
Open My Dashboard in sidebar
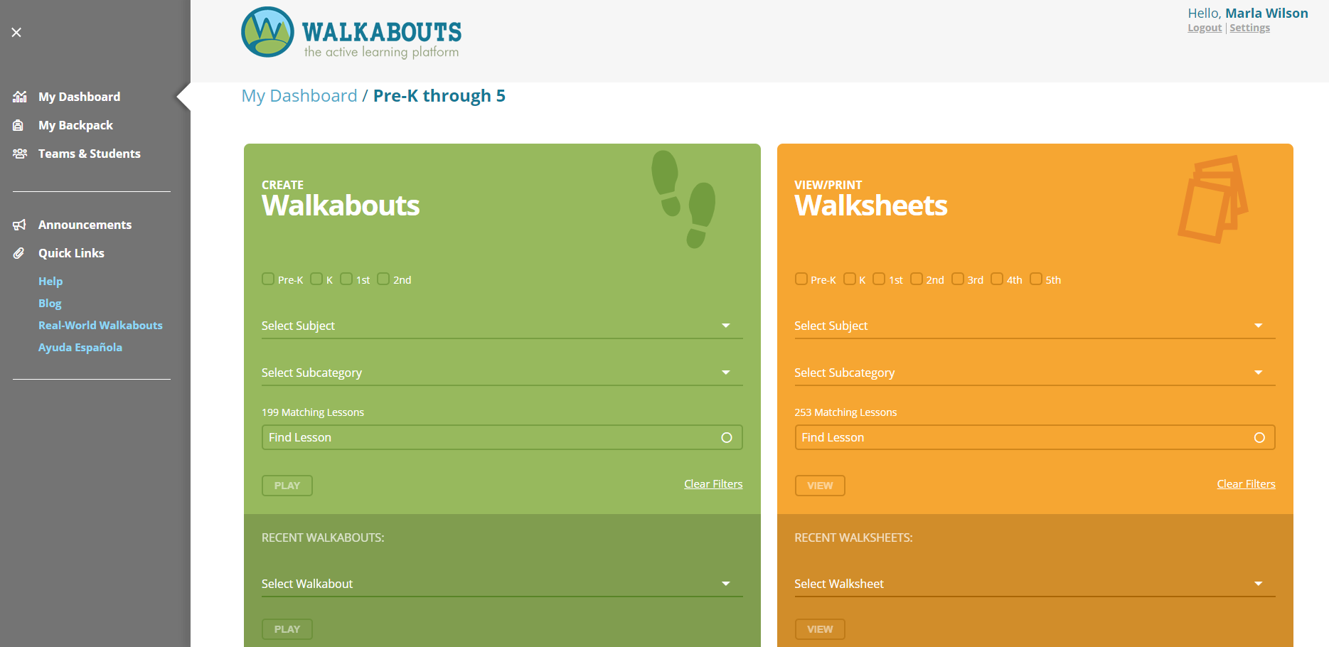[x=79, y=97]
